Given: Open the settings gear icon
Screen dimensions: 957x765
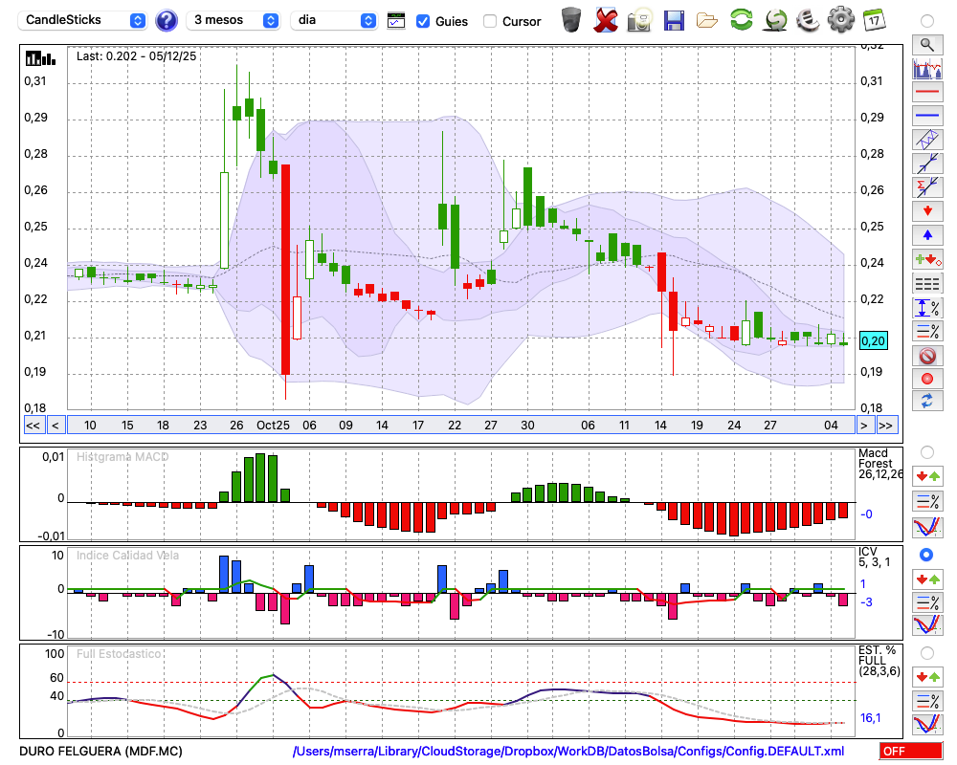Looking at the screenshot, I should (x=840, y=19).
